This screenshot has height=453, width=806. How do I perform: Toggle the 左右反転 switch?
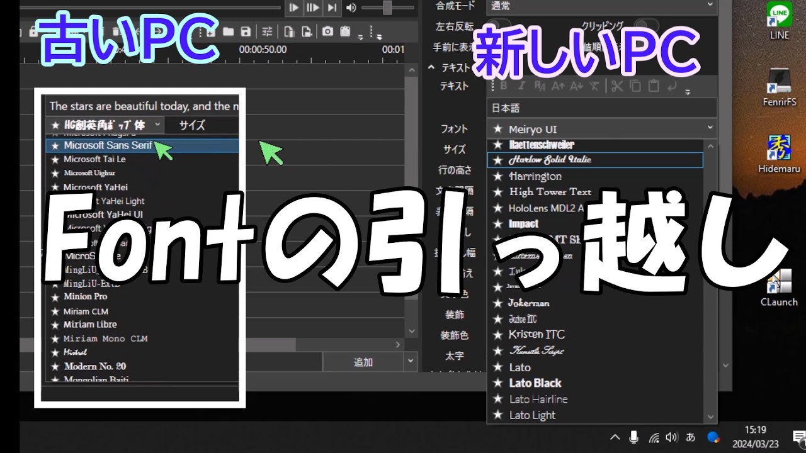coord(501,26)
